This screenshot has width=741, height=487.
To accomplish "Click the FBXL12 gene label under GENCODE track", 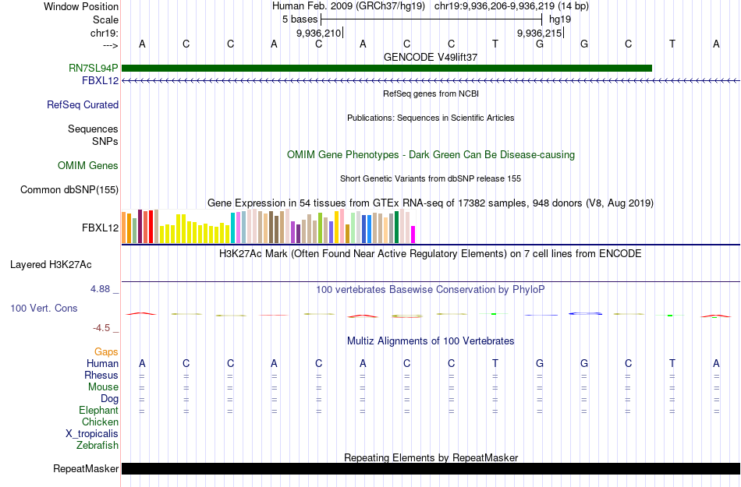I will click(x=100, y=81).
